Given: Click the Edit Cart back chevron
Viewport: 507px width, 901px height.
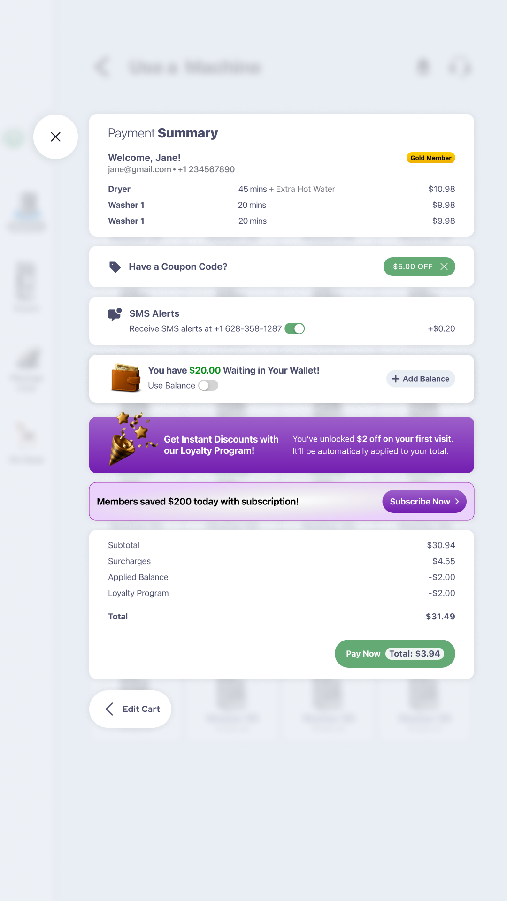Looking at the screenshot, I should tap(109, 709).
